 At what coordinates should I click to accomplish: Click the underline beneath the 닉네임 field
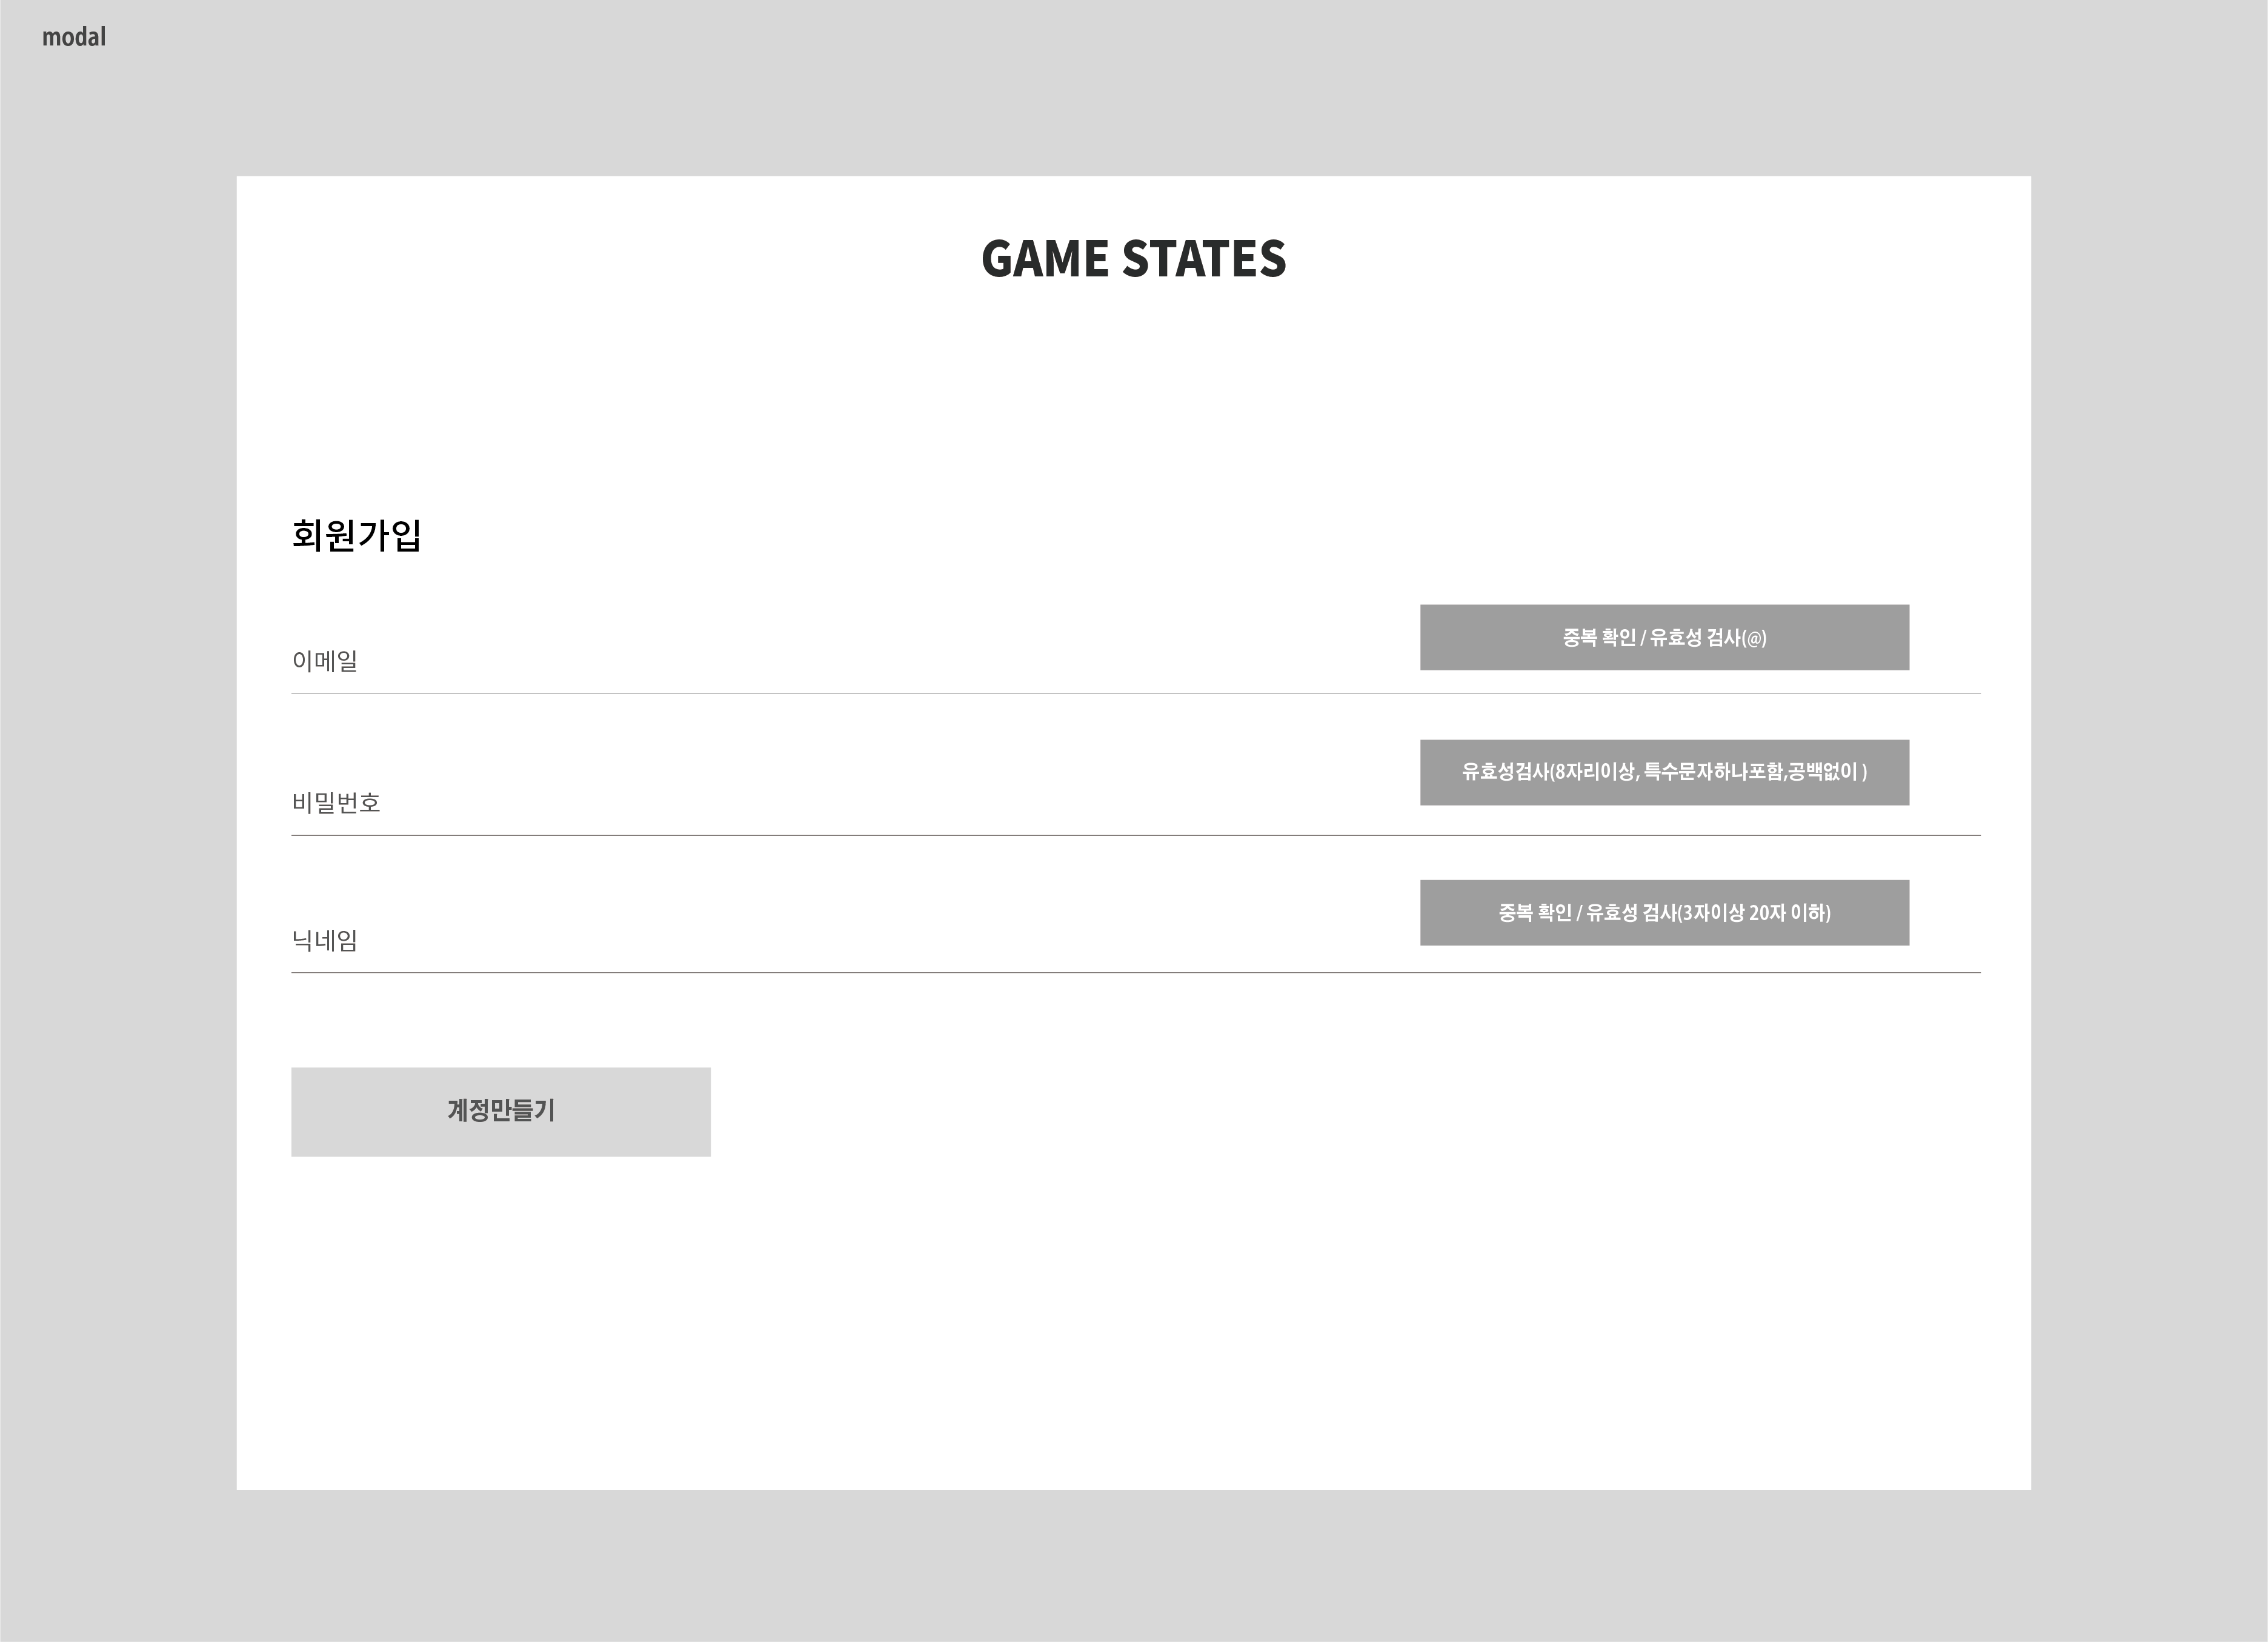click(1135, 973)
